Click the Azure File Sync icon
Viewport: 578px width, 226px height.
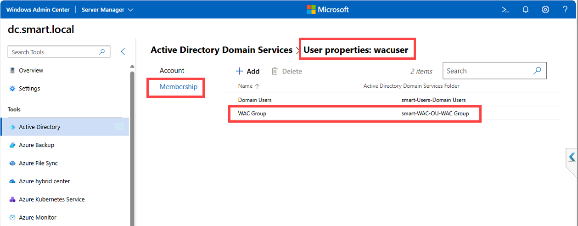(x=12, y=164)
